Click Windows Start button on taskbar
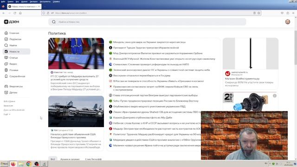The width and height of the screenshot is (297, 167). pos(4,164)
